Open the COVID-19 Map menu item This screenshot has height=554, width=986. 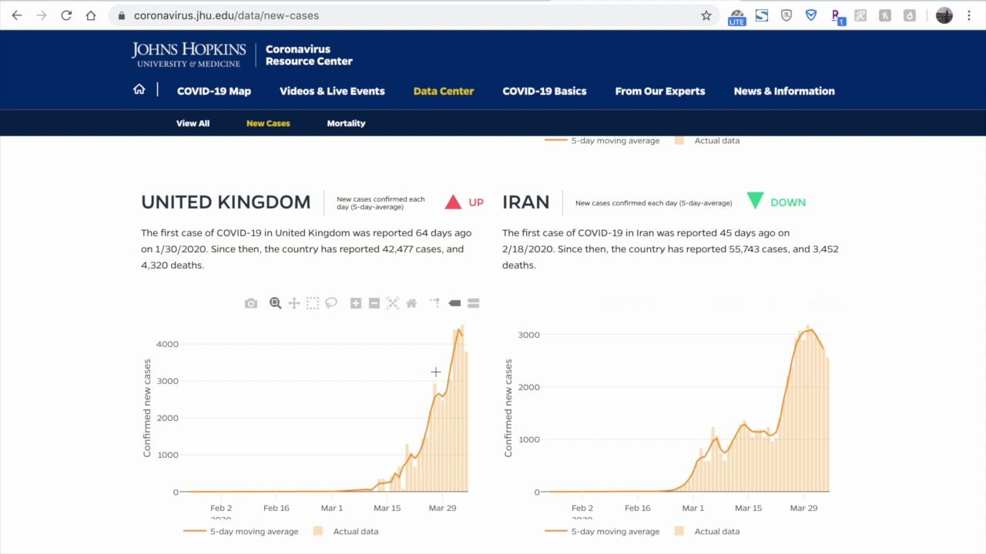[214, 91]
